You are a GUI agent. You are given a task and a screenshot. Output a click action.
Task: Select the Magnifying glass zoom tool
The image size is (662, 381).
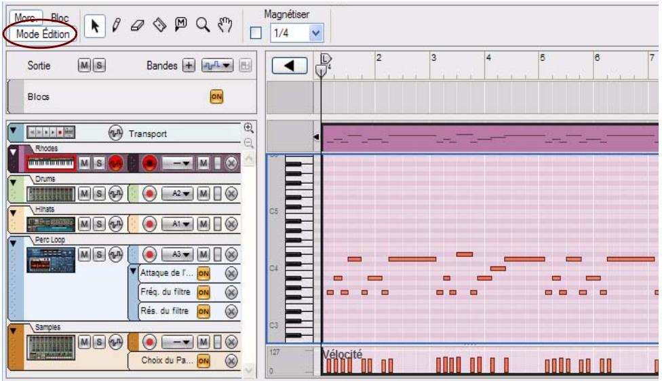pos(203,25)
